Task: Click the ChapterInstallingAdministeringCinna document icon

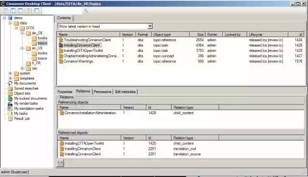Action: click(x=61, y=56)
